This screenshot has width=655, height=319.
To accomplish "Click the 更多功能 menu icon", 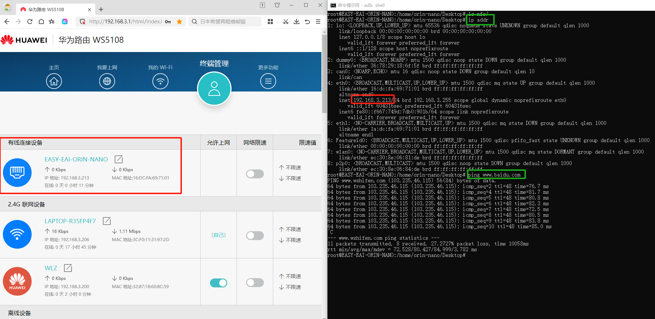I will (268, 81).
